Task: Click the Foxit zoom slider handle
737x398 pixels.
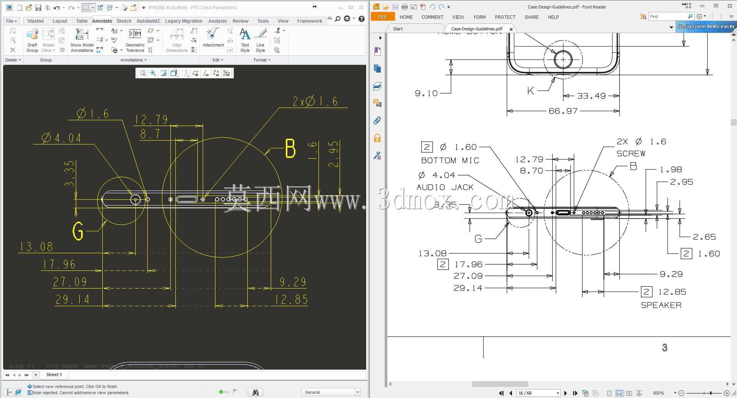Action: point(710,393)
